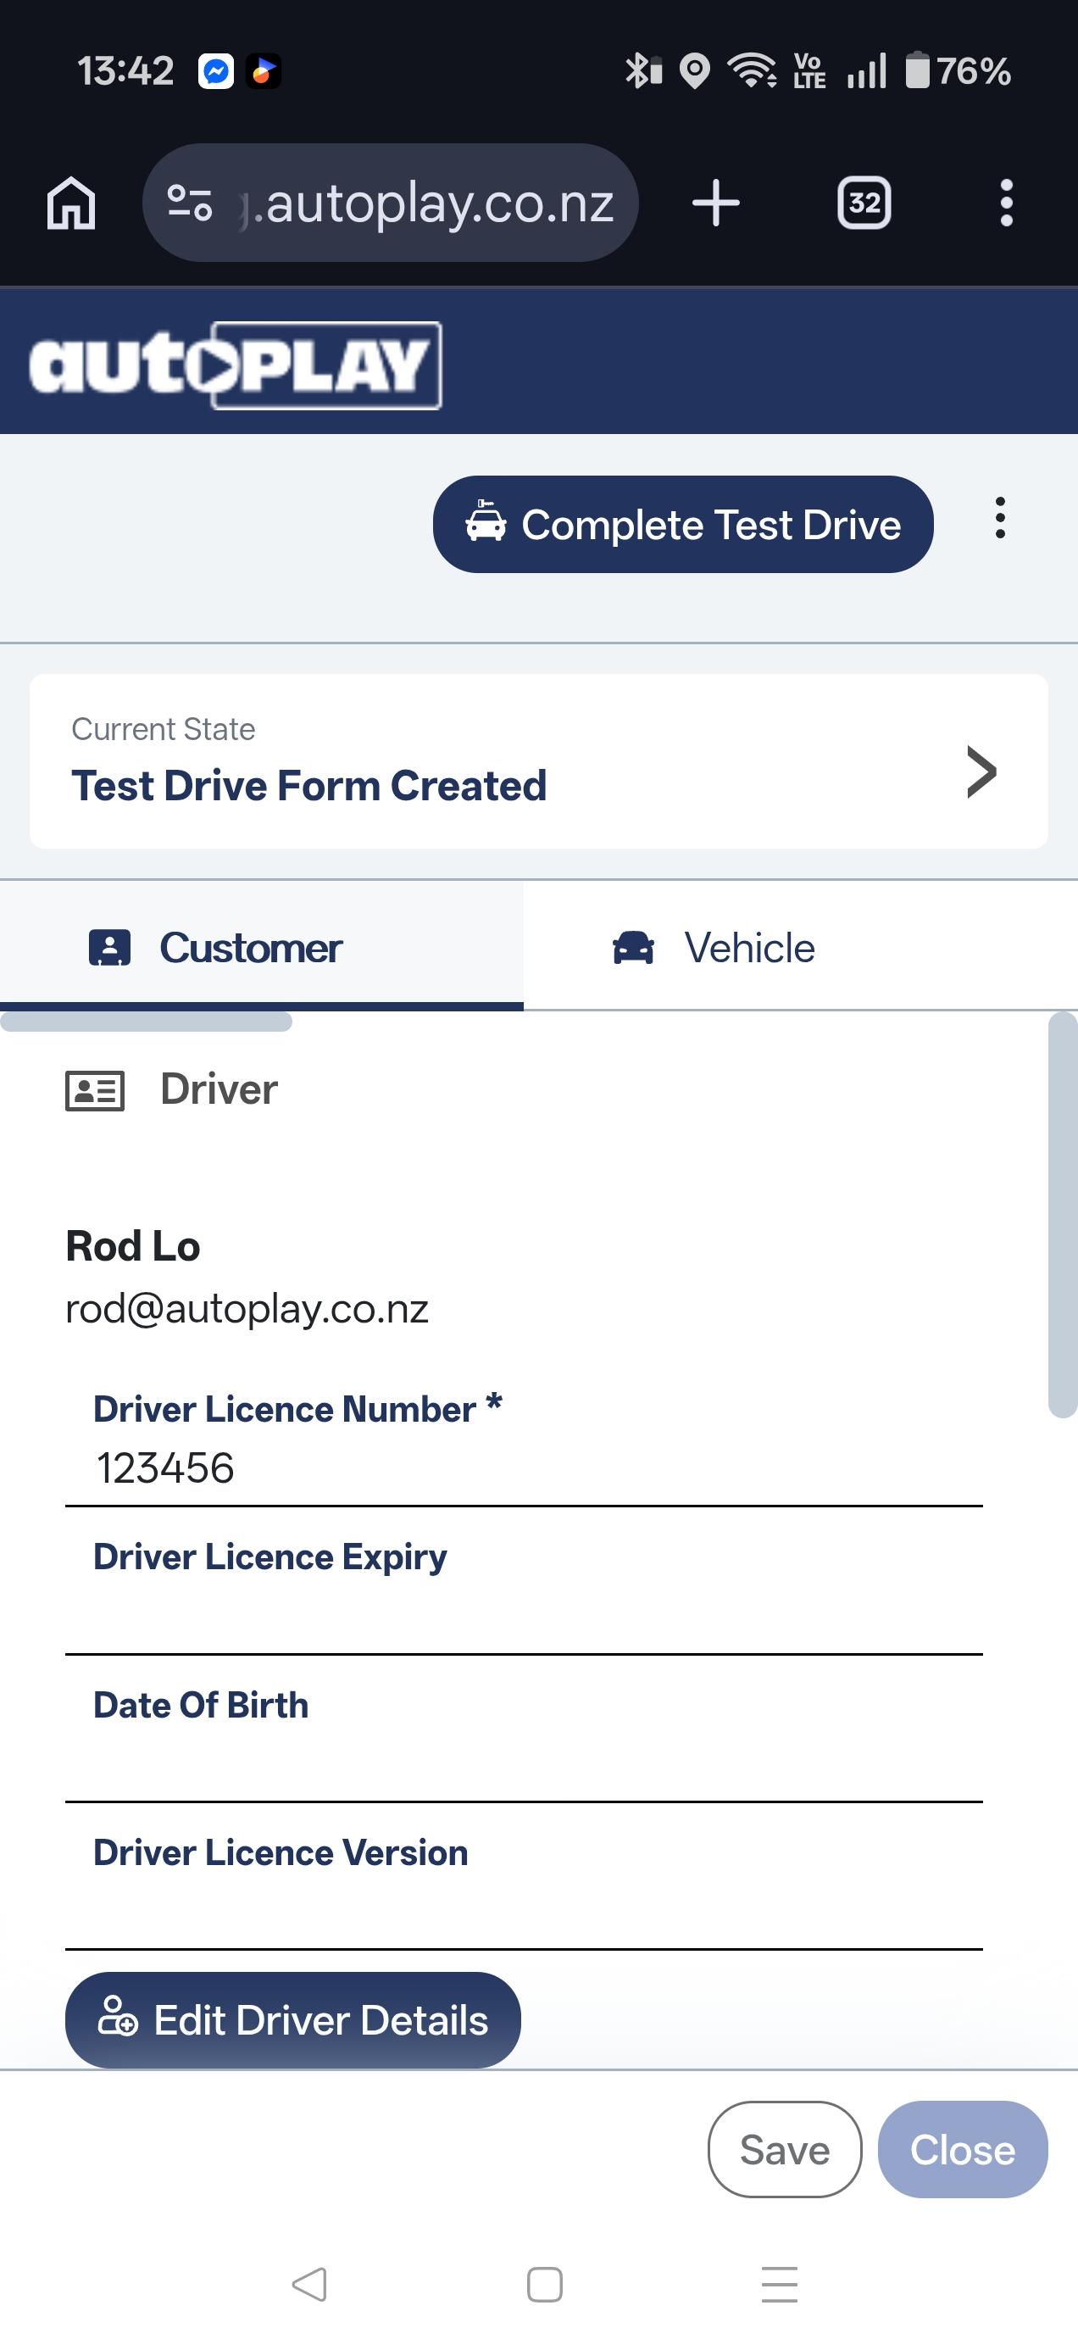Open the test drive more options menu
This screenshot has width=1078, height=2350.
[1001, 518]
